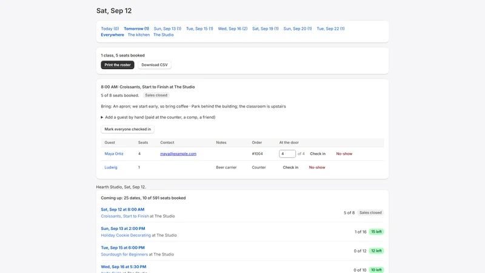485x273 pixels.
Task: Open Wed, Sep 16 at 5:30 PM date
Action: 124,266
